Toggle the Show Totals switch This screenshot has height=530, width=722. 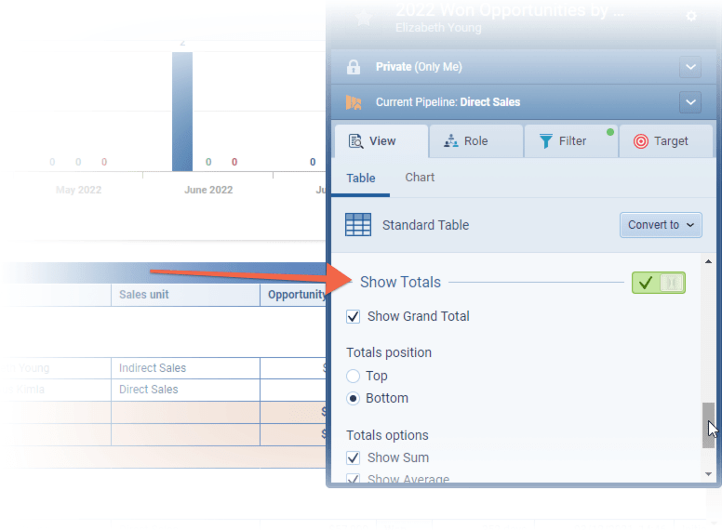point(658,283)
